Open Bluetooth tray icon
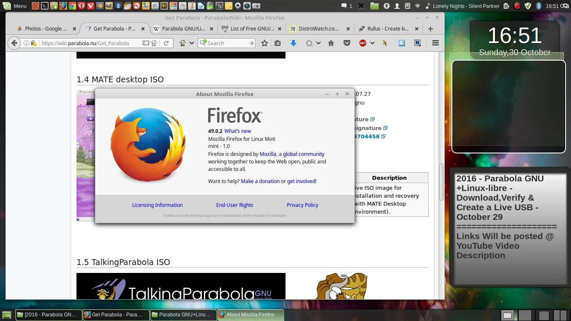 539,6
